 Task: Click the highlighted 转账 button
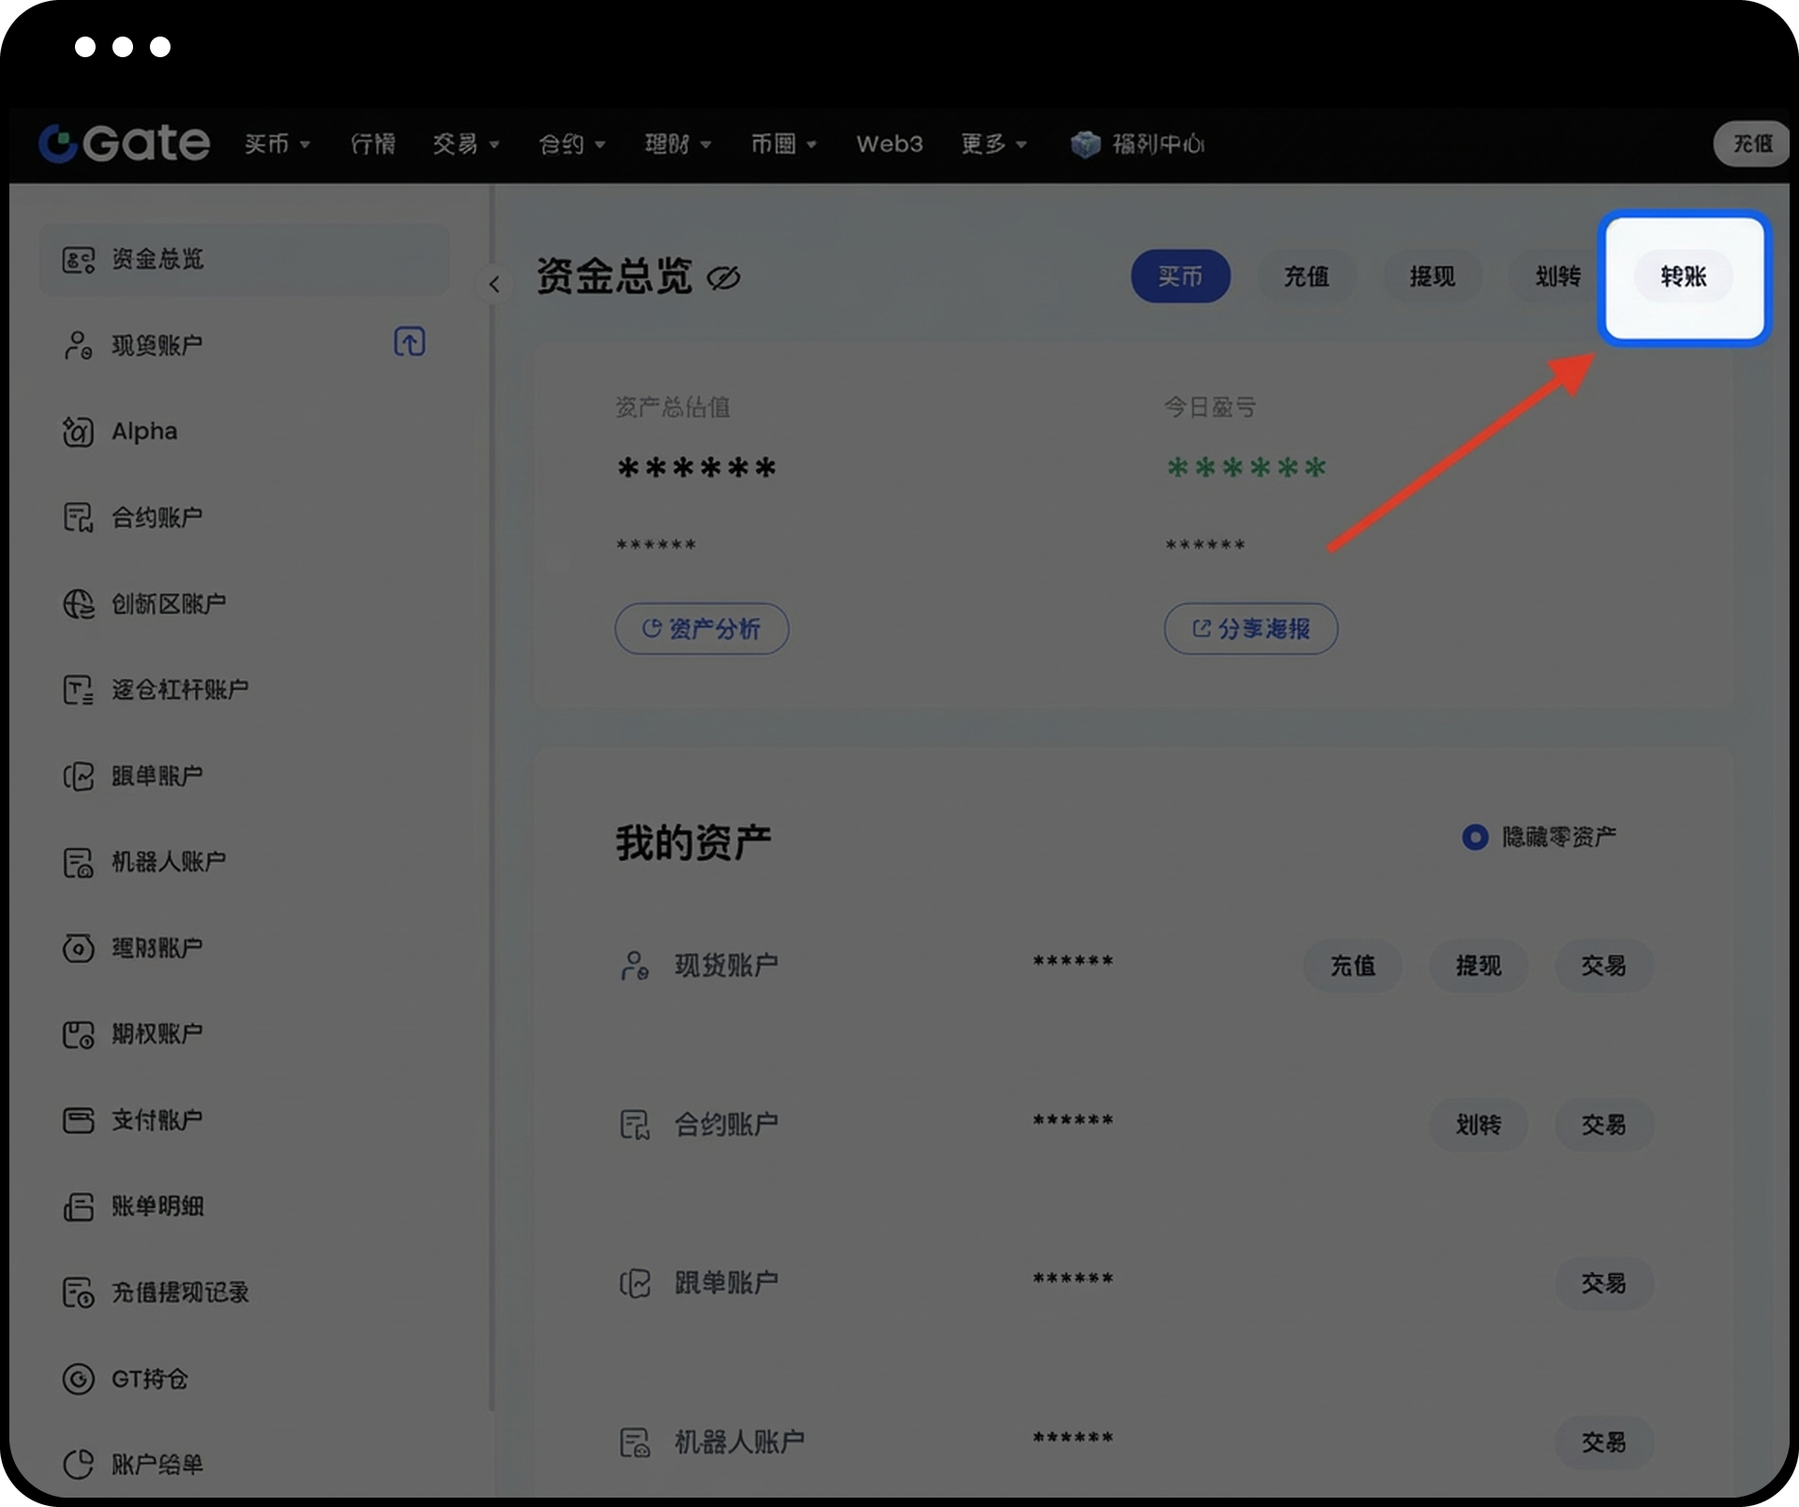(1683, 276)
